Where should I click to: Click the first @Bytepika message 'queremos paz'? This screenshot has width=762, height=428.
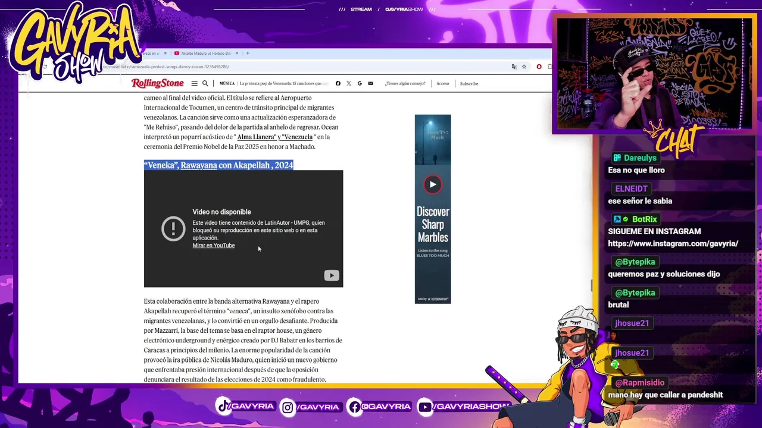664,274
